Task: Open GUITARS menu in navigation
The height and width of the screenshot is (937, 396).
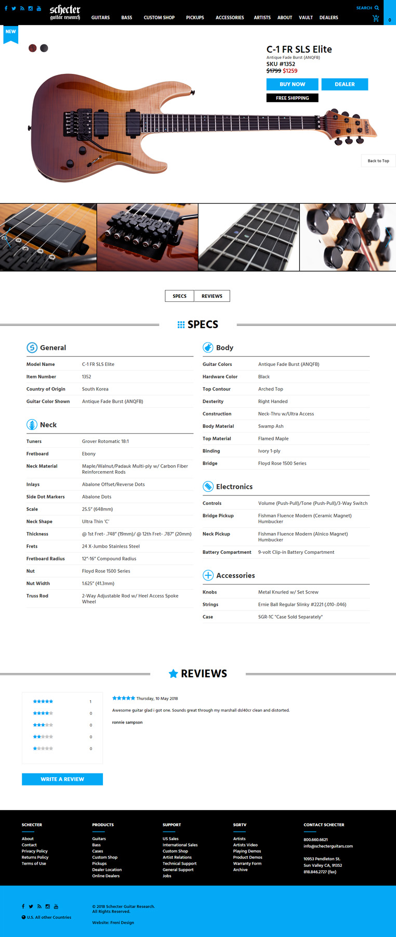Action: 100,18
